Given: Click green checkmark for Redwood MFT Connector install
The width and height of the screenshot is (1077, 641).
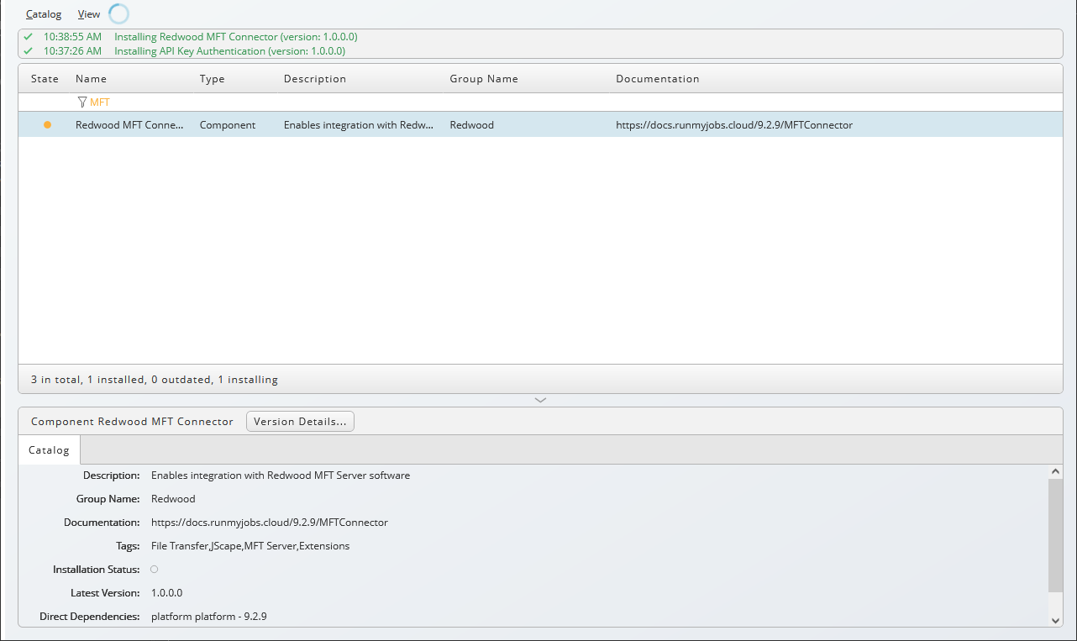Looking at the screenshot, I should [29, 37].
